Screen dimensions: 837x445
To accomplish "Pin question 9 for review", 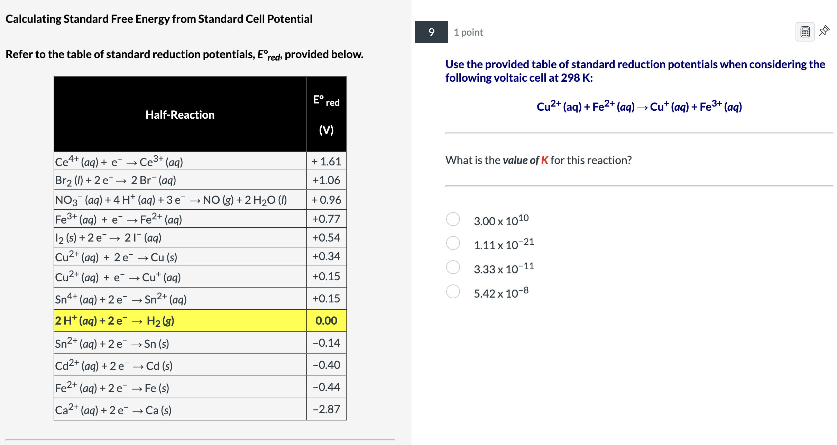I will click(x=825, y=31).
